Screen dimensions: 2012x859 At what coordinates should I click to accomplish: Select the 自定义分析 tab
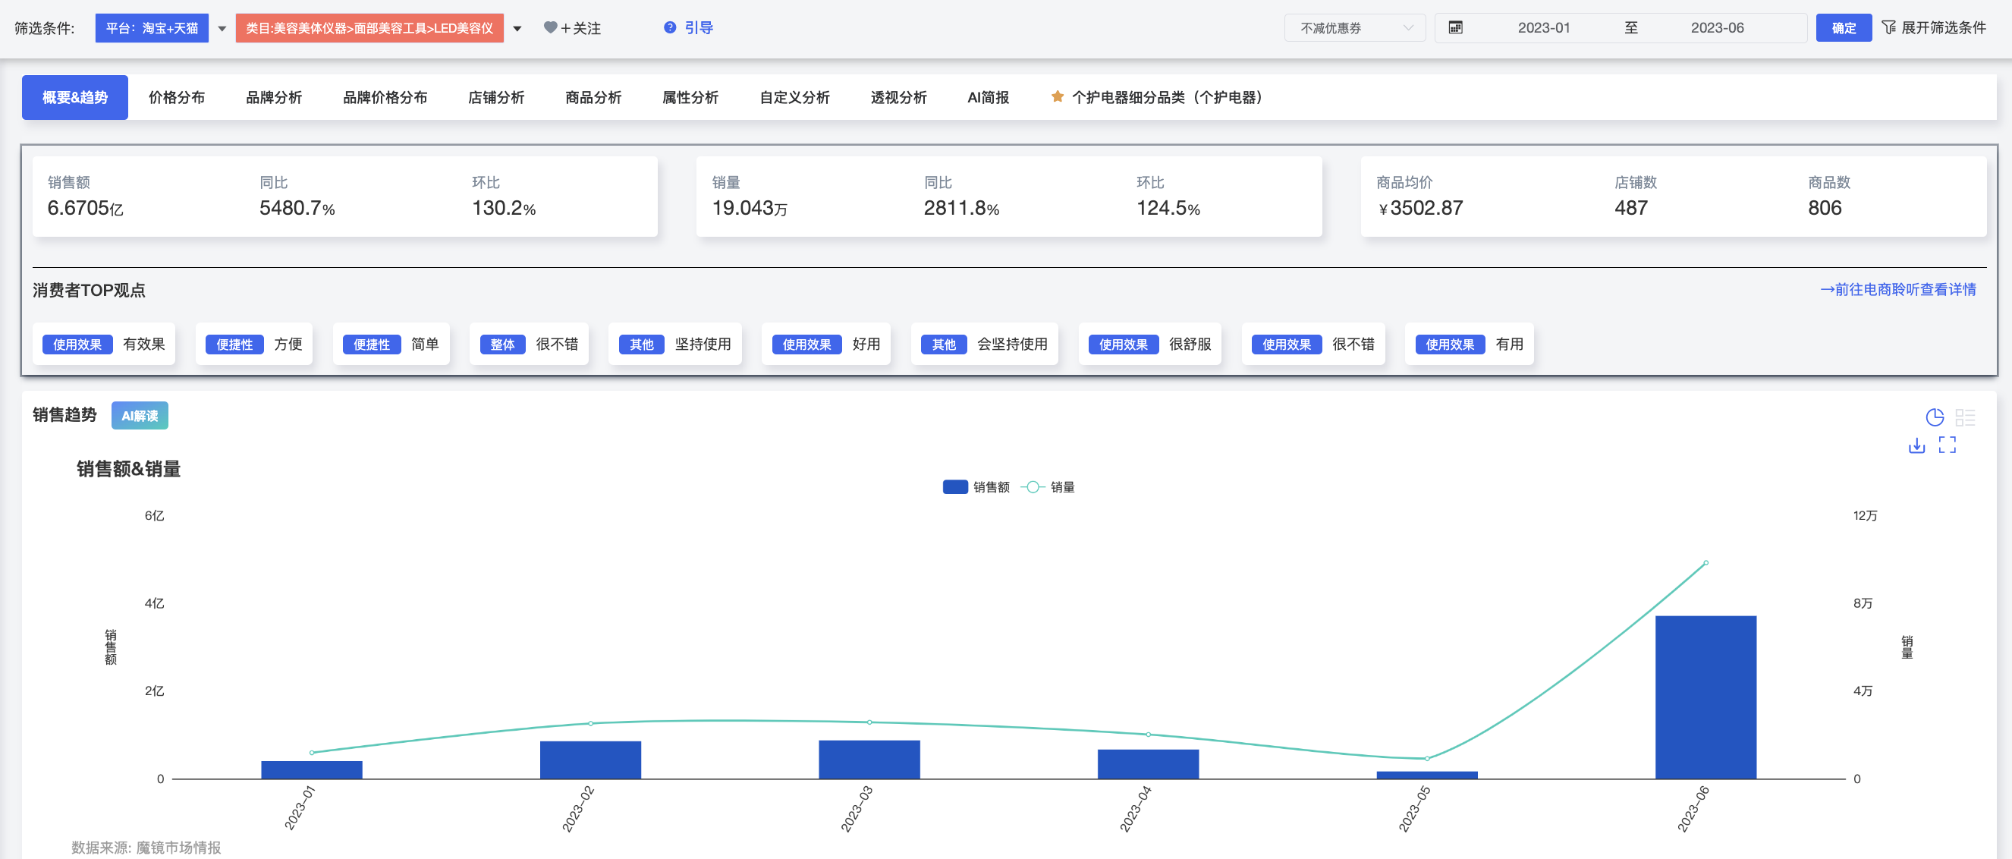point(794,98)
